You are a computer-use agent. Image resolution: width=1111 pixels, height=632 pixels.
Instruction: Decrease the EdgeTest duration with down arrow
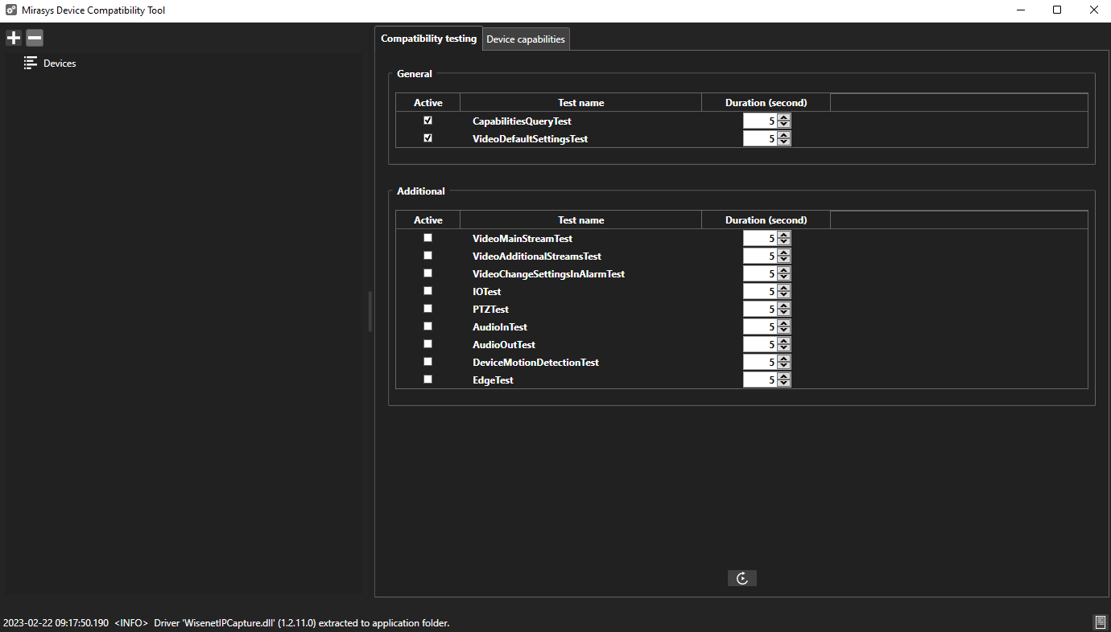click(784, 384)
